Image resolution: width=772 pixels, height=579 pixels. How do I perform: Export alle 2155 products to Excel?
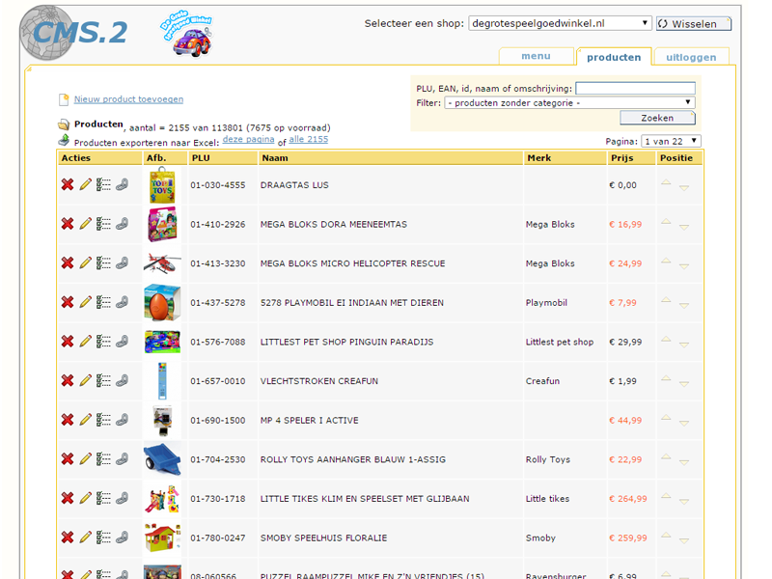tap(308, 139)
